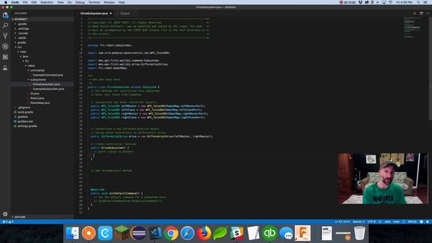Expand the .wpilib folder
The width and height of the screenshot is (432, 243).
point(22,38)
